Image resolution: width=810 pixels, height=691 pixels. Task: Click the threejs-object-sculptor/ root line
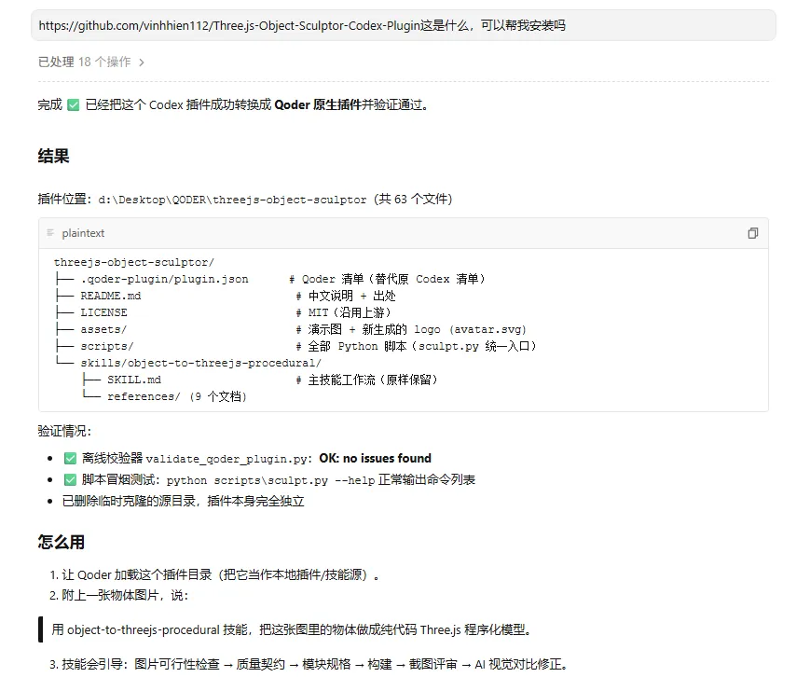coord(134,262)
